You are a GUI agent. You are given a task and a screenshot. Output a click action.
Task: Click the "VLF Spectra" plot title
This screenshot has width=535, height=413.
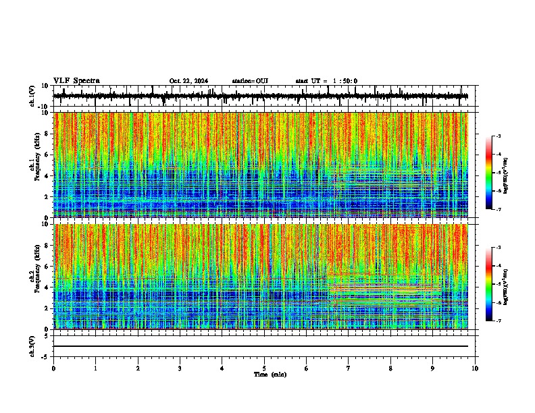(76, 80)
